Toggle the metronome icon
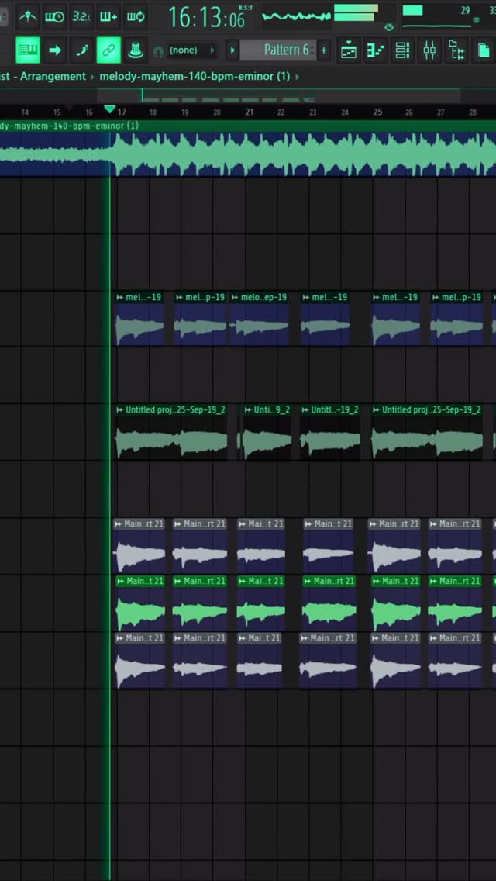 28,16
